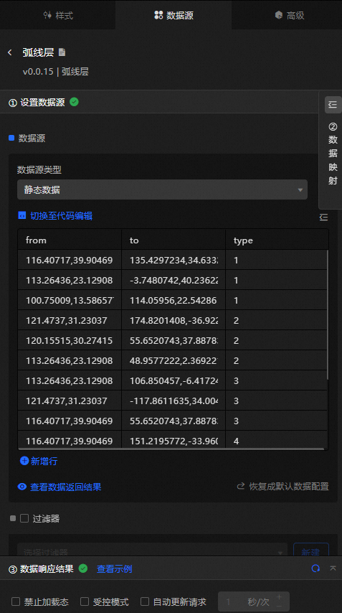Switch to the 数据源 tab
This screenshot has width=342, height=613.
click(x=174, y=15)
